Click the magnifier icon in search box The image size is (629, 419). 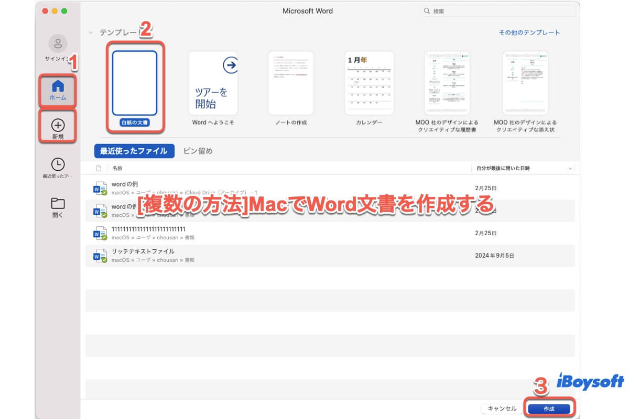pyautogui.click(x=427, y=11)
